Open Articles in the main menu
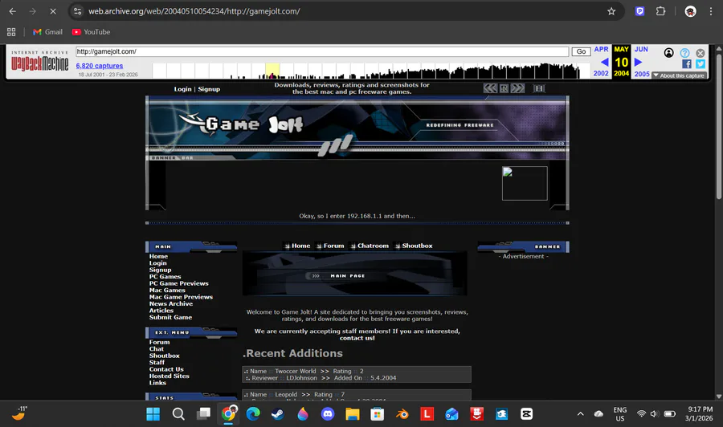723x427 pixels. tap(161, 311)
